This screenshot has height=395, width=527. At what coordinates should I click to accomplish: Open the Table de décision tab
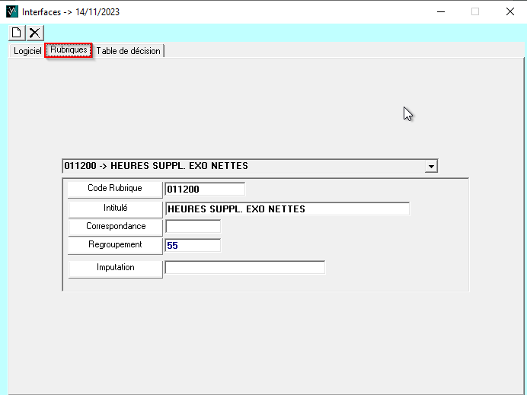click(128, 51)
